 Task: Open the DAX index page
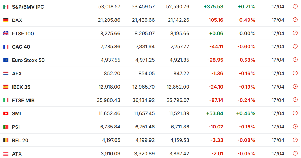(17, 20)
